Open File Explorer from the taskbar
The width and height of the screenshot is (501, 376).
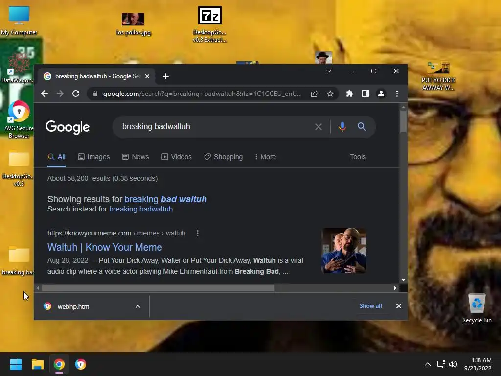pyautogui.click(x=37, y=364)
